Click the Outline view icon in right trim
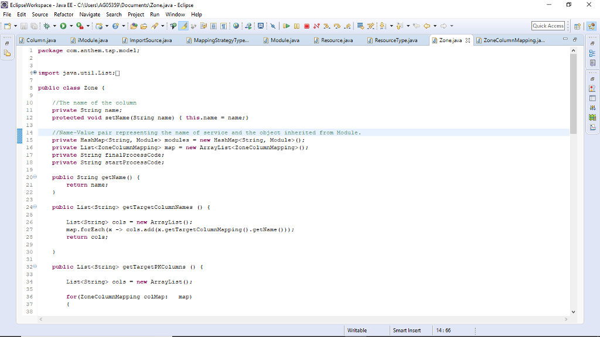The width and height of the screenshot is (600, 337). (592, 53)
